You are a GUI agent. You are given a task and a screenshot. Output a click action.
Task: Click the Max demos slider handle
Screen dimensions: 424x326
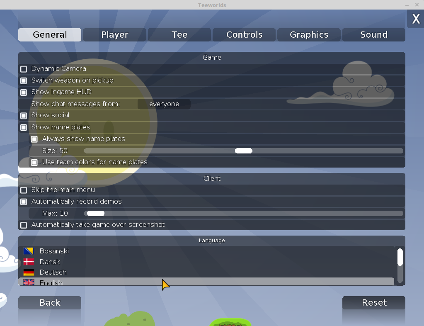(95, 214)
